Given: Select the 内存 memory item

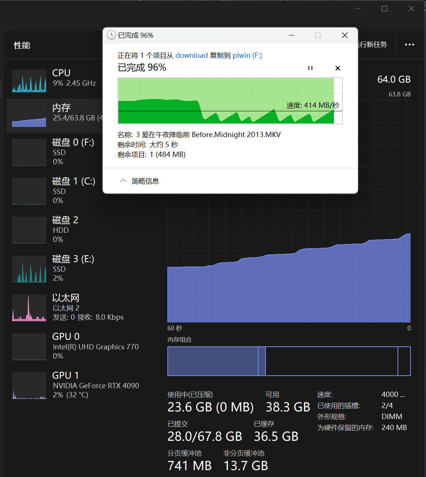Looking at the screenshot, I should coord(61,113).
